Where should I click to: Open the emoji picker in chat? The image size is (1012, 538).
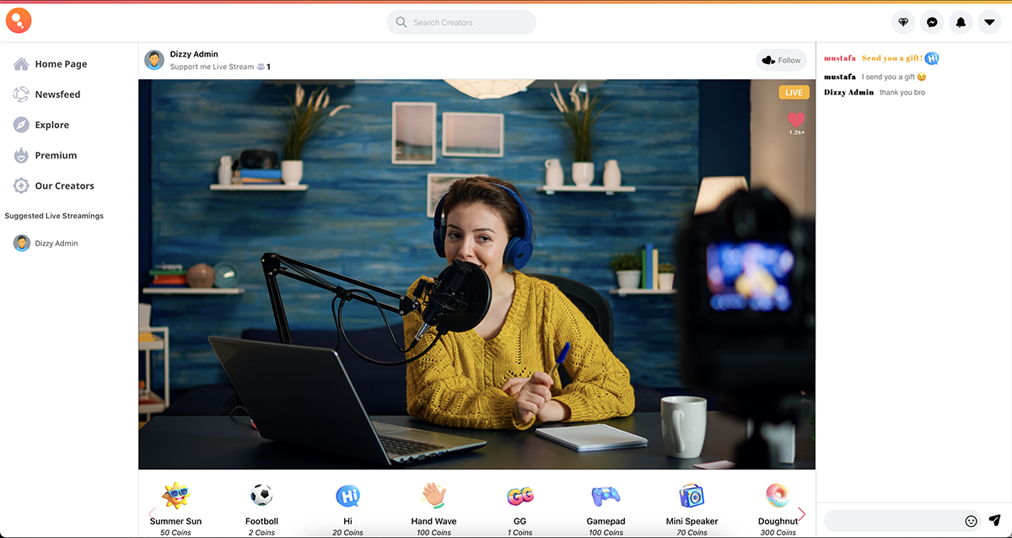[x=971, y=521]
